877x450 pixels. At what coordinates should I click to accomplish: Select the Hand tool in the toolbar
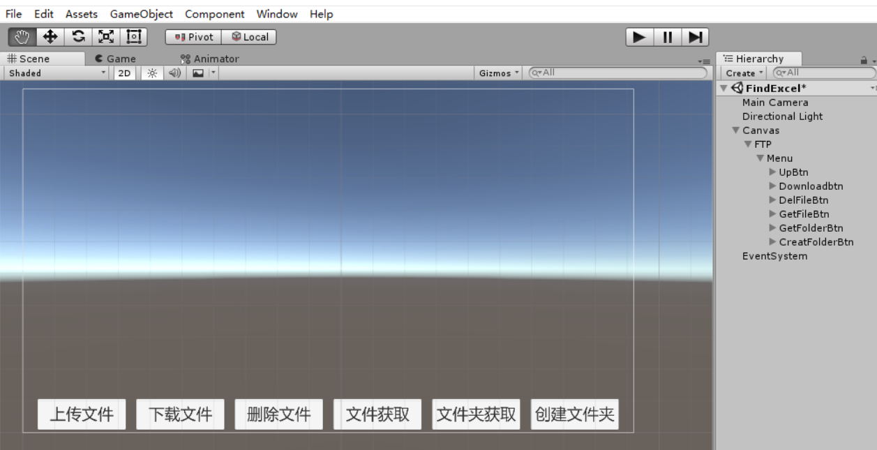[22, 36]
